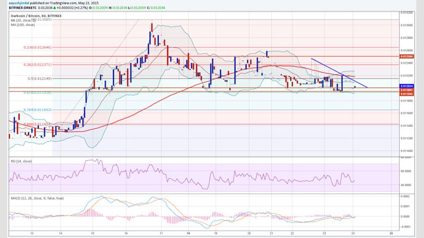Screen dimensions: 424x238
Task: Click the Darkcoin / Bitcoin chart title
Action: pos(36,16)
